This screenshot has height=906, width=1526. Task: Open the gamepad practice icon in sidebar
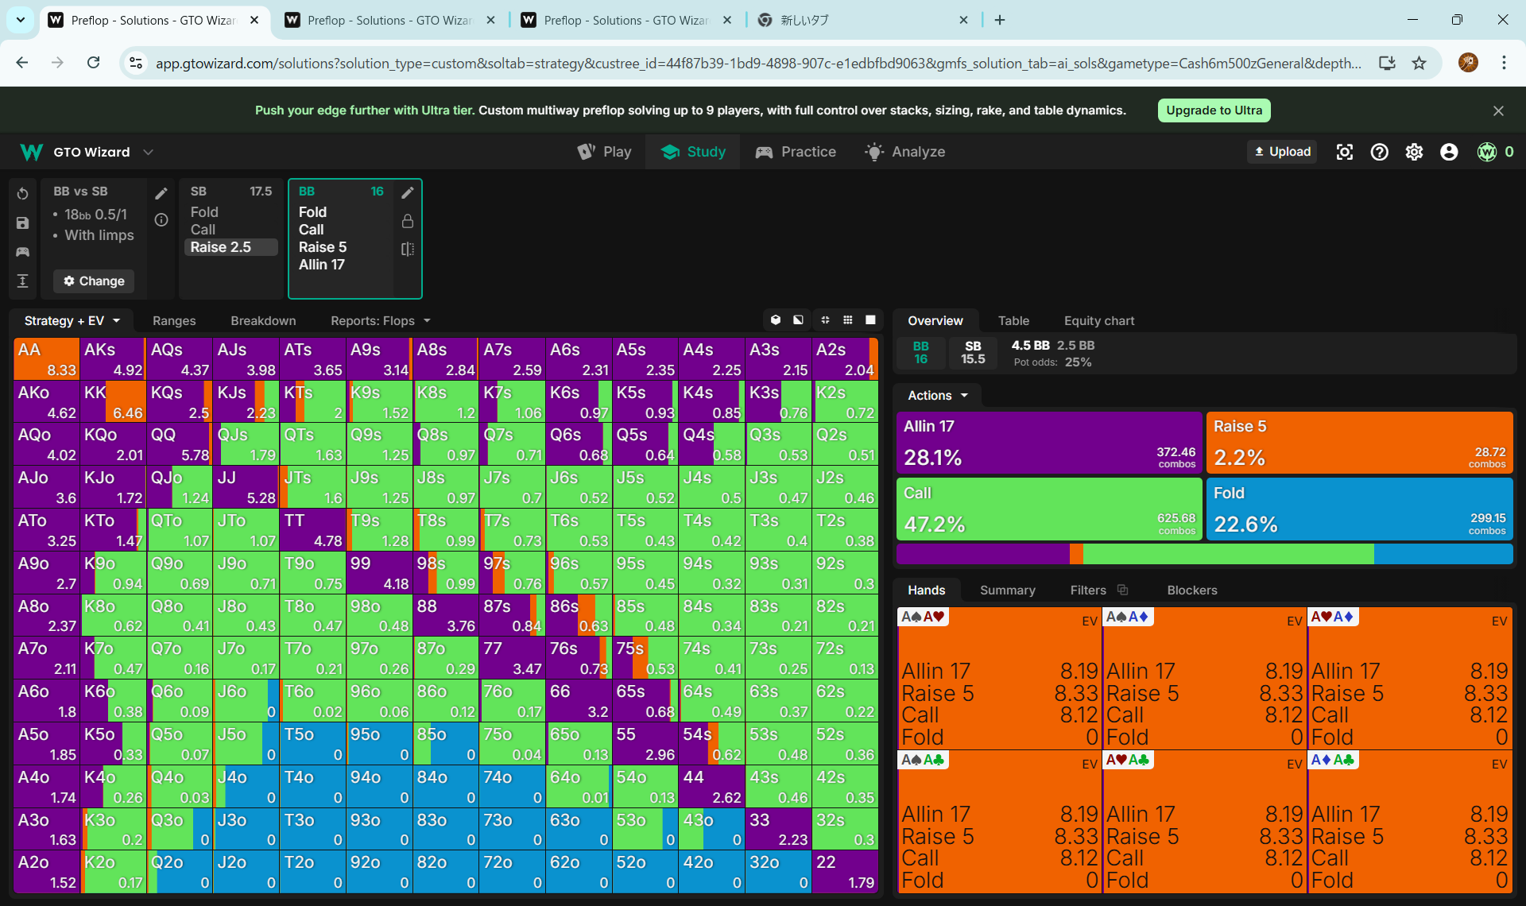point(22,252)
